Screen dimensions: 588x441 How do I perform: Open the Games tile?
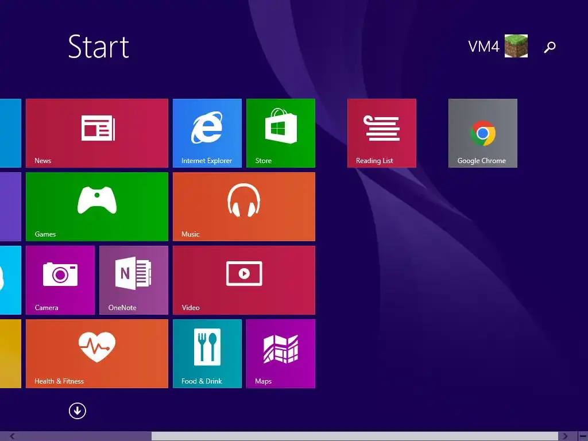tap(96, 207)
